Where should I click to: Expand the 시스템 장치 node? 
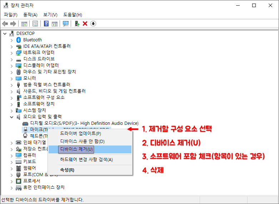(11, 111)
